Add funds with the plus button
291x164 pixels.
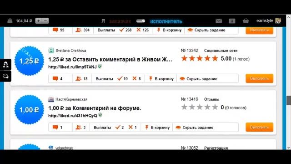click(39, 21)
